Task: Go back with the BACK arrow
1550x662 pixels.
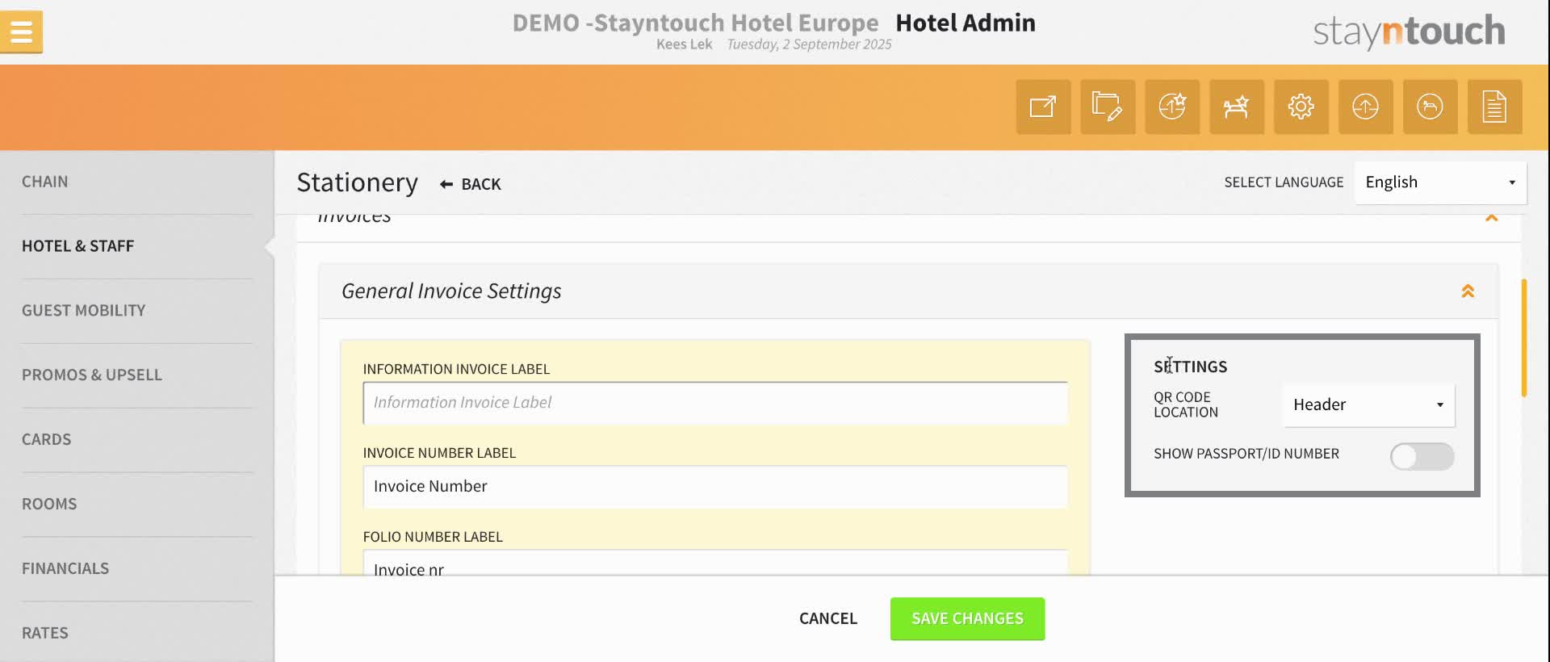Action: click(x=471, y=184)
